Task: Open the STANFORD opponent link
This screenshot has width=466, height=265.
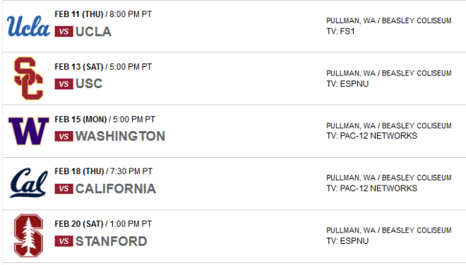Action: pos(111,241)
